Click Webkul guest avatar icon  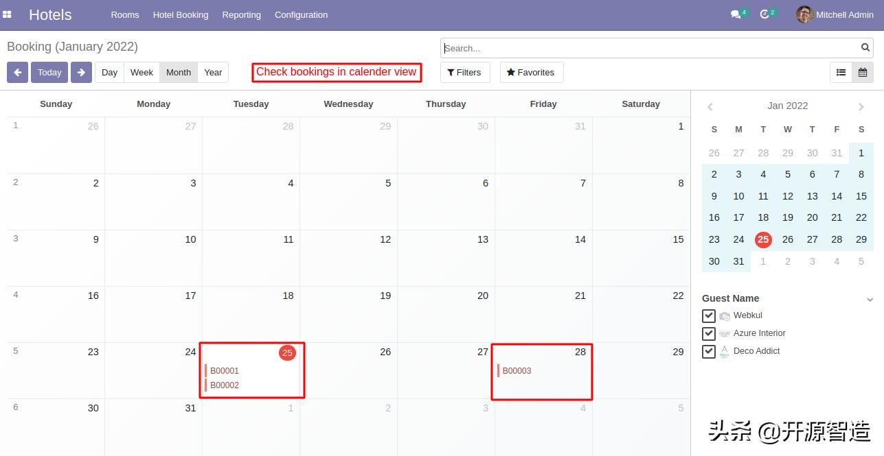pyautogui.click(x=725, y=316)
